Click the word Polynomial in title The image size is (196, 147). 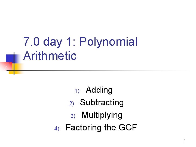[108, 42]
